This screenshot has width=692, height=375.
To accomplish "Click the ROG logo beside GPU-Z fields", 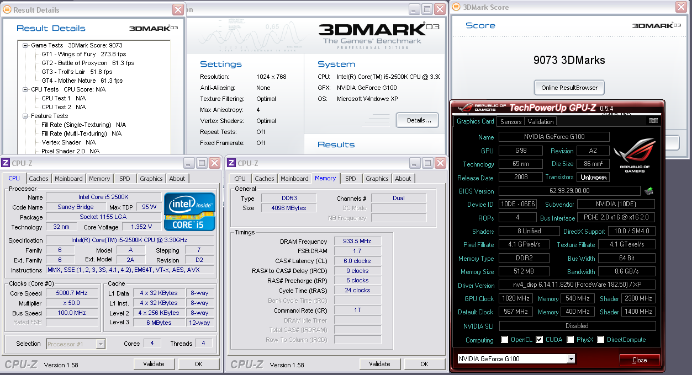I will click(x=635, y=156).
